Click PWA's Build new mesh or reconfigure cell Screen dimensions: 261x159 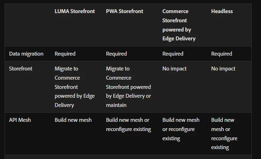point(128,125)
